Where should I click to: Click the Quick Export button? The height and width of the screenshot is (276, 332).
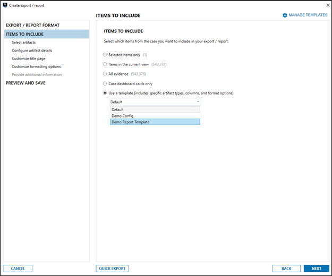pyautogui.click(x=112, y=269)
